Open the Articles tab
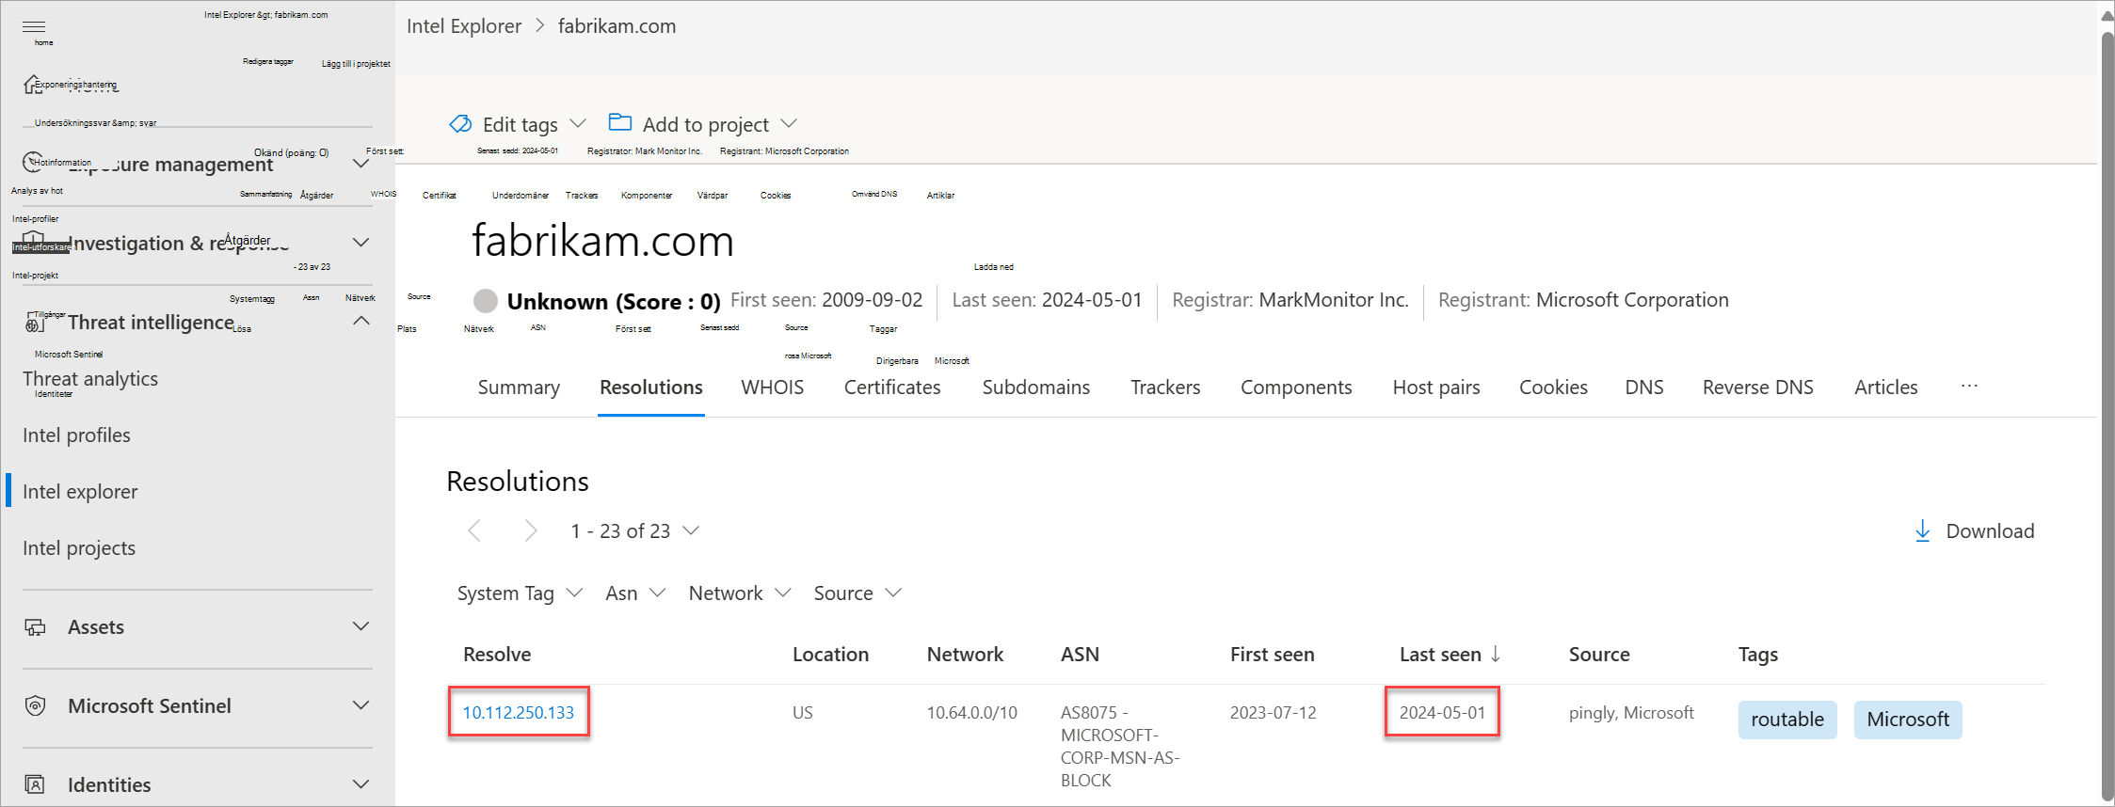Screen dimensions: 2115x807 coord(1886,388)
